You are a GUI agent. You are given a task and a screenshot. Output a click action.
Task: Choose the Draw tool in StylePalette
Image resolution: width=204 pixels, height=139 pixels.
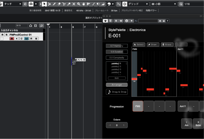tap(153, 45)
